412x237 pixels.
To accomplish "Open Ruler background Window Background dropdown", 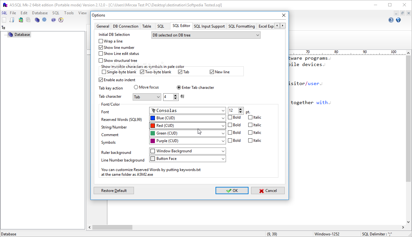I will (188, 151).
